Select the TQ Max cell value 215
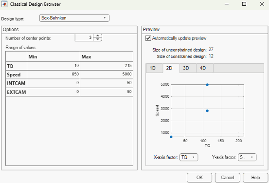 click(107, 66)
